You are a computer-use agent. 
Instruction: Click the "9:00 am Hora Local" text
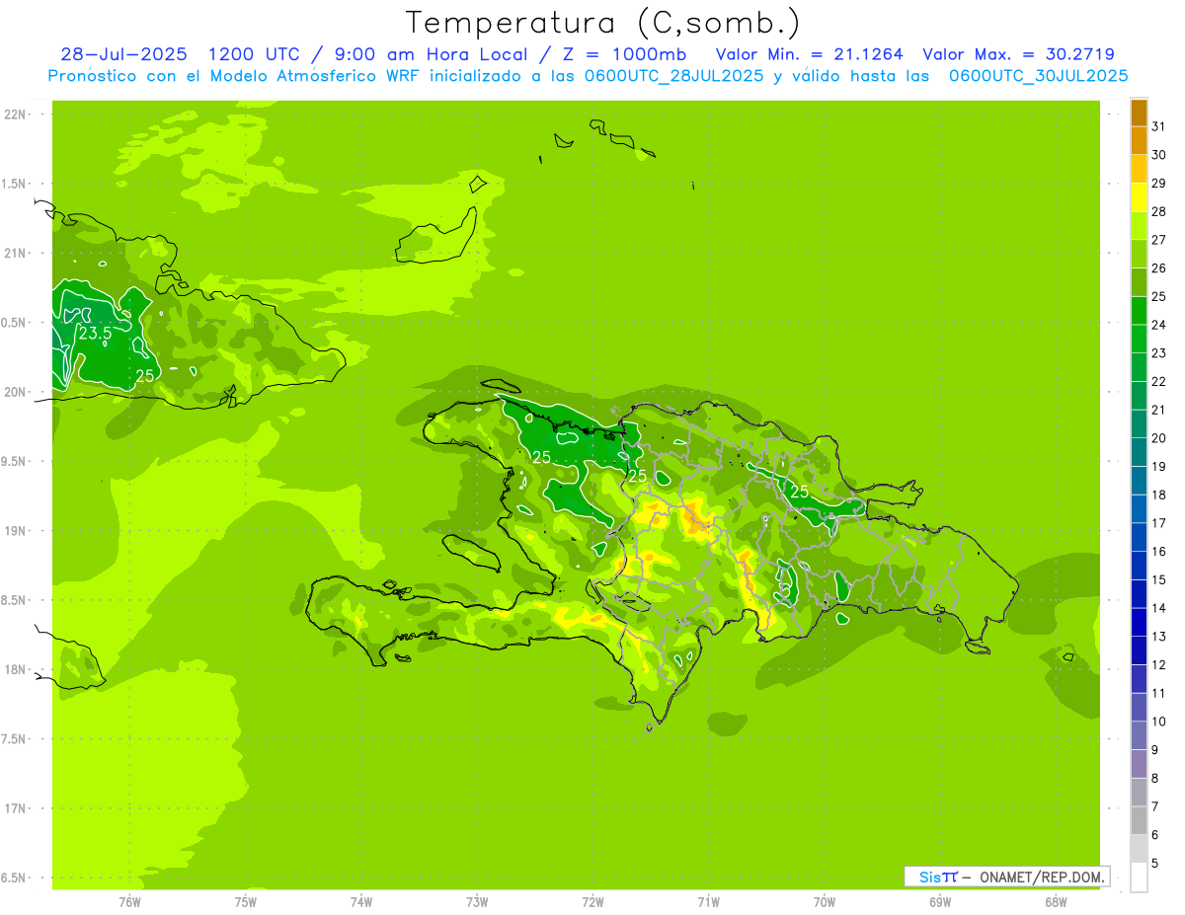pyautogui.click(x=433, y=54)
